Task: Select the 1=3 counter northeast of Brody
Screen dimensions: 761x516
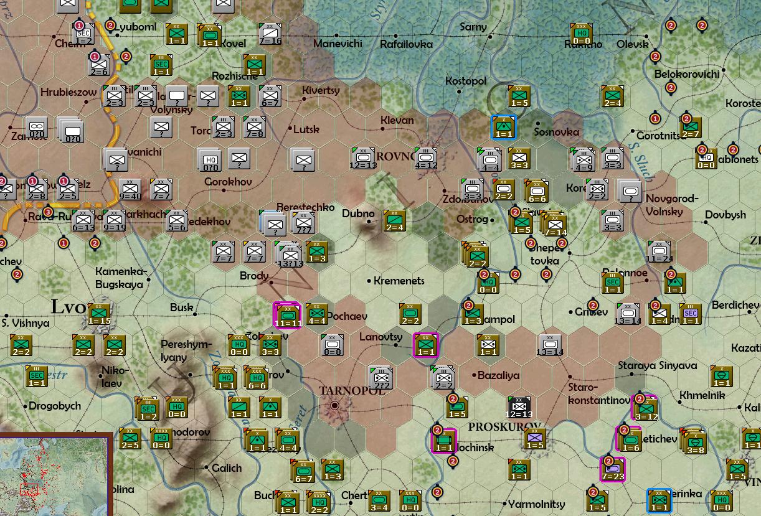Action: [x=317, y=251]
